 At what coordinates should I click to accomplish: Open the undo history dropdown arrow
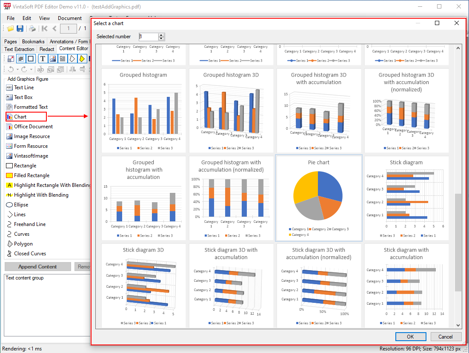17,69
